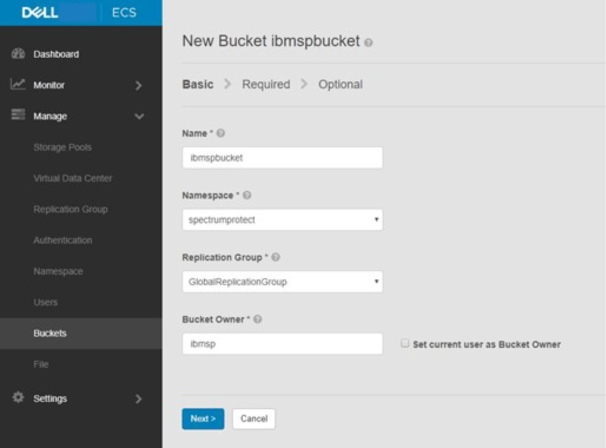Enable Set current user as Bucket Owner

pyautogui.click(x=405, y=343)
